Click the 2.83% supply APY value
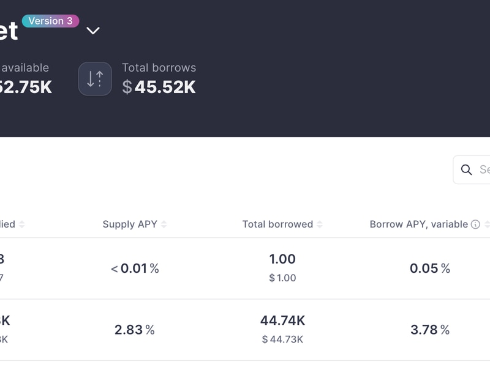Viewport: 490px width, 367px height. (134, 330)
